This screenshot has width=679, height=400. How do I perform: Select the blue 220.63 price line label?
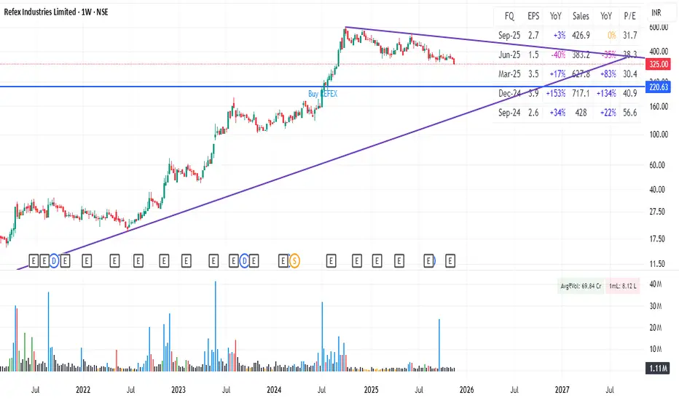(x=658, y=87)
